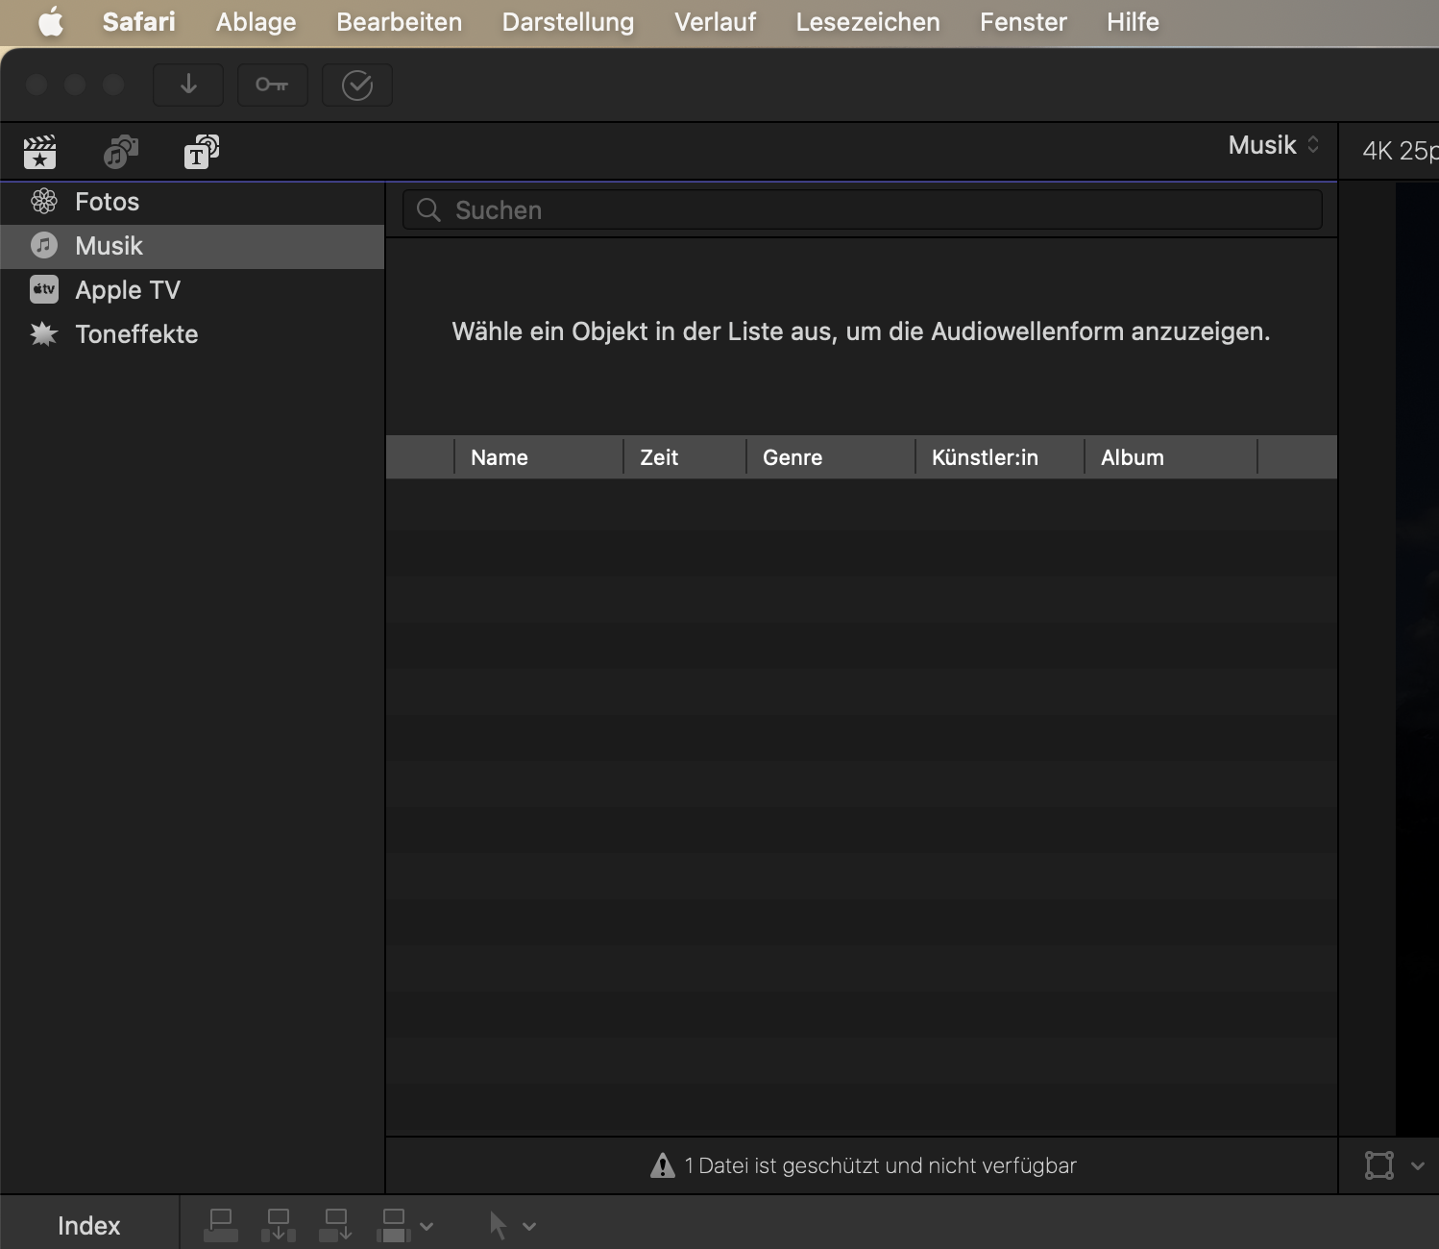Image resolution: width=1439 pixels, height=1249 pixels.
Task: Expand the Transform tool chevron menu
Action: coord(1417,1165)
